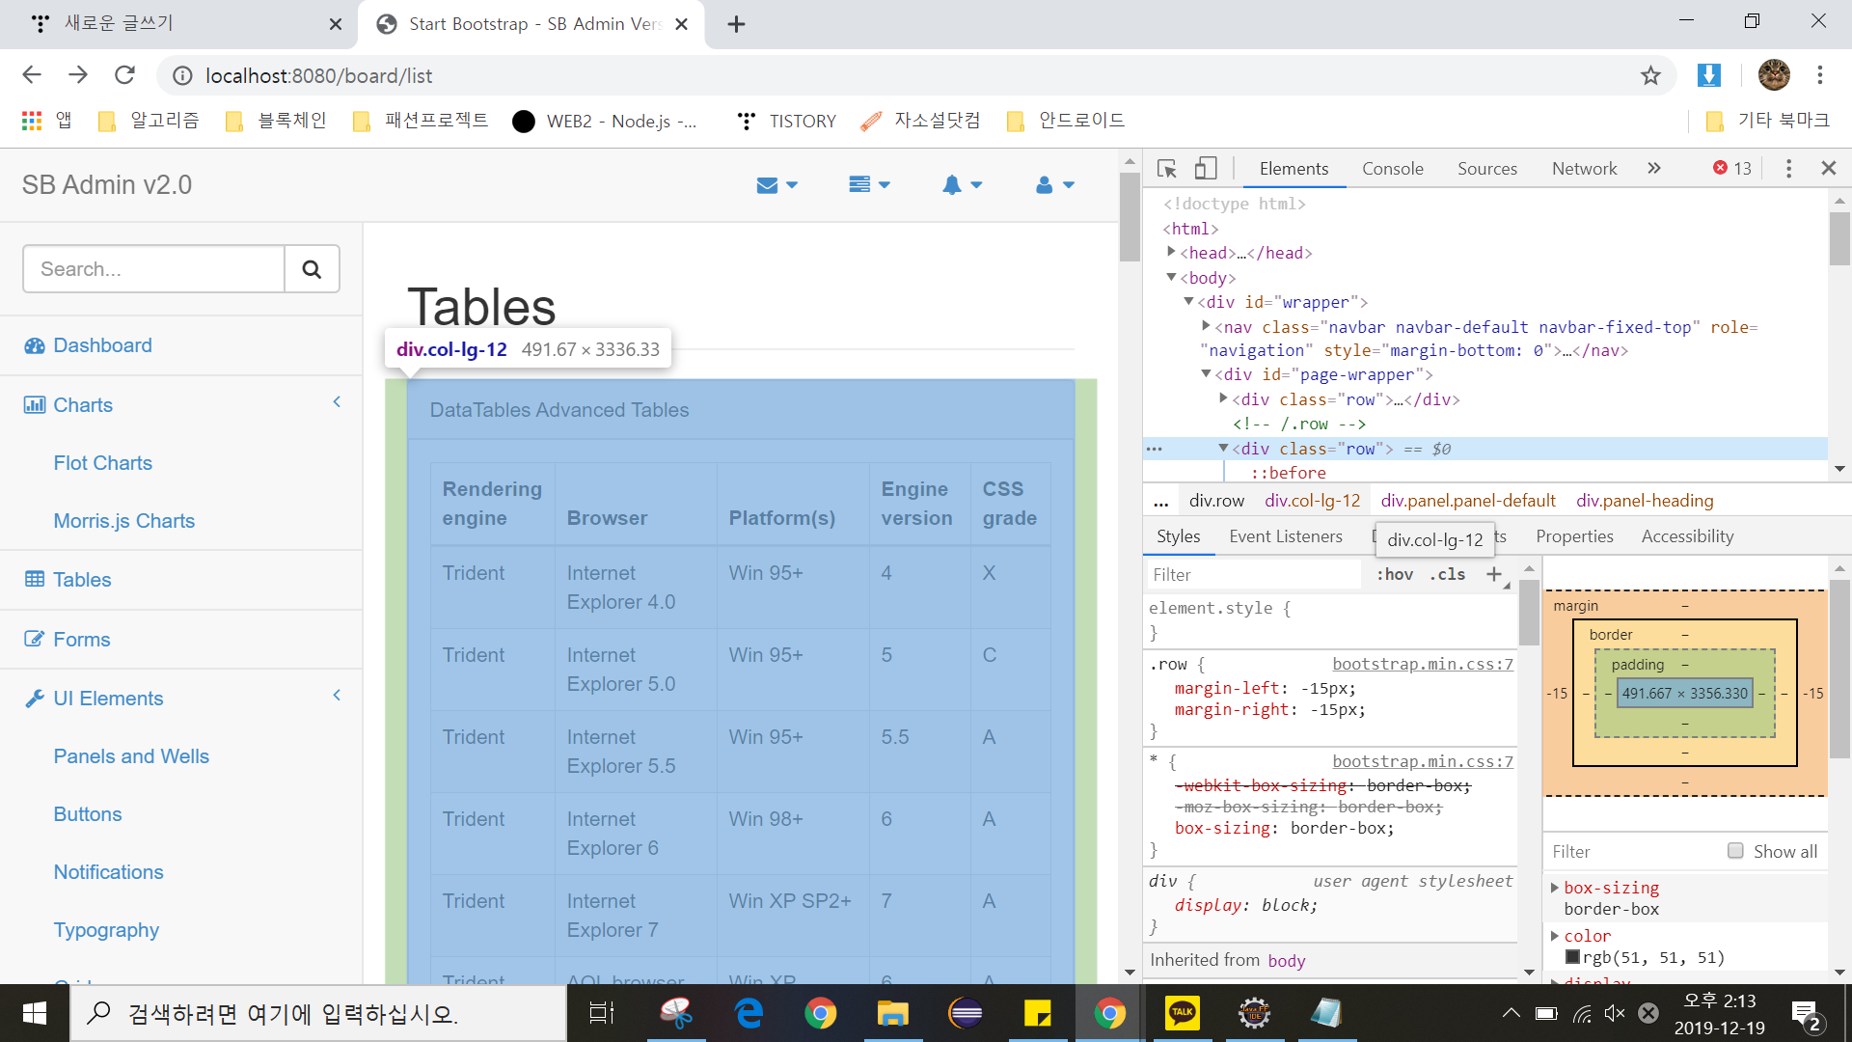Bookmark page with the star icon
Viewport: 1852px width, 1042px height.
point(1650,75)
